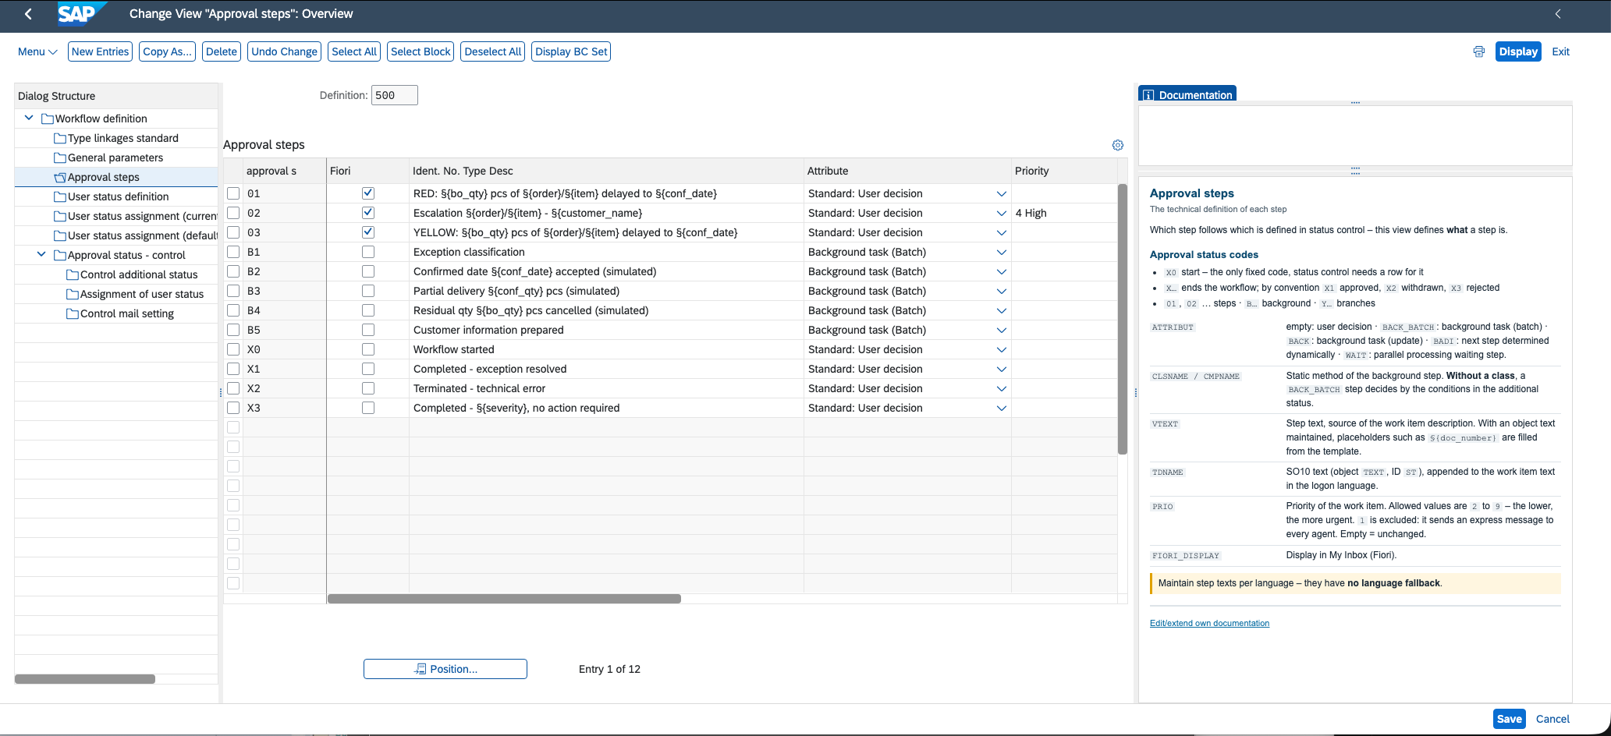Go back using the header back arrow

coord(28,14)
